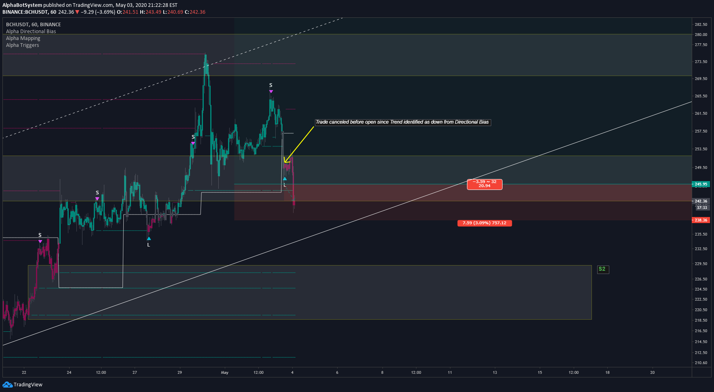Click the '27' date on time axis
Image resolution: width=714 pixels, height=392 pixels.
tap(135, 373)
